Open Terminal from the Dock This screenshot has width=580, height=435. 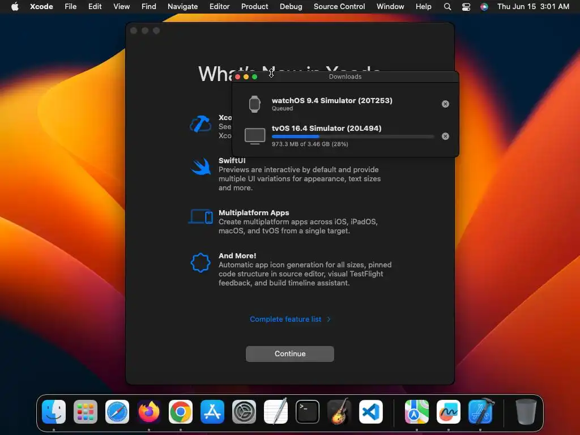click(308, 412)
